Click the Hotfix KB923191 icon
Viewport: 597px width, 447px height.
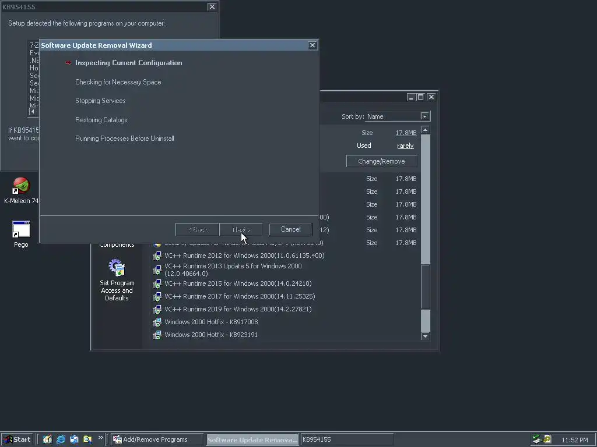157,335
